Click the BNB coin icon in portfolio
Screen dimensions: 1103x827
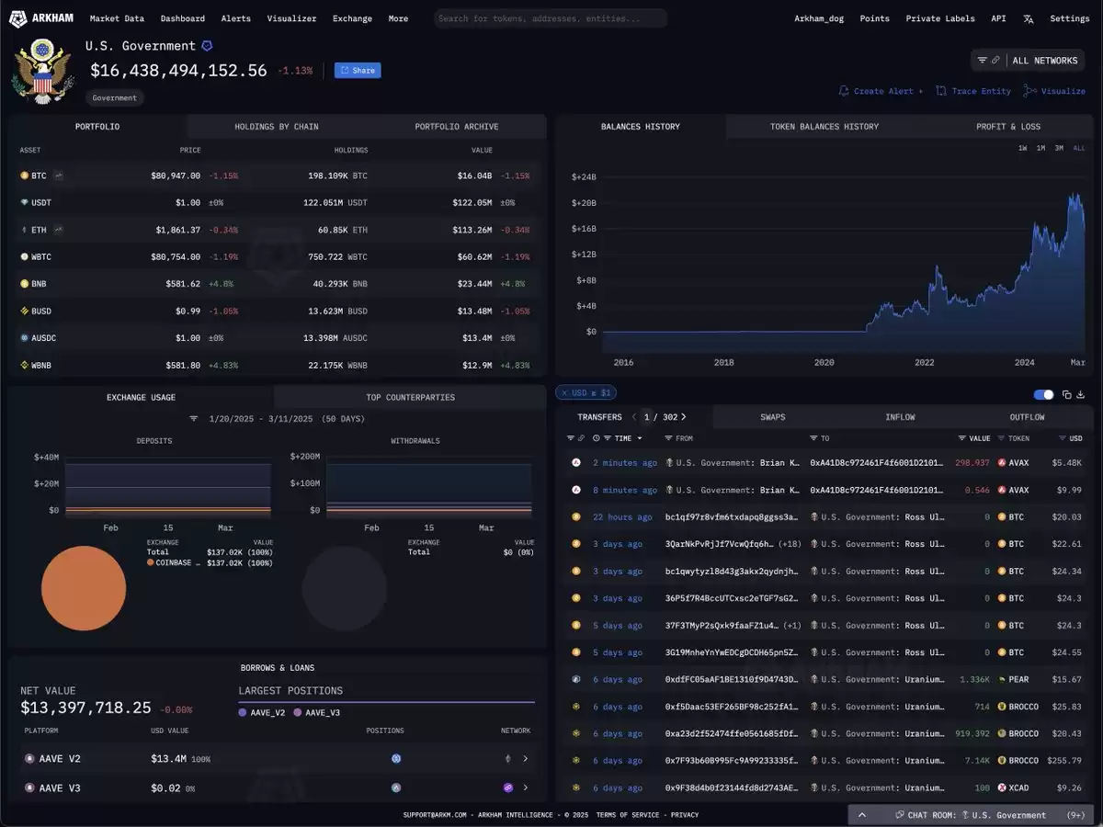coord(25,284)
